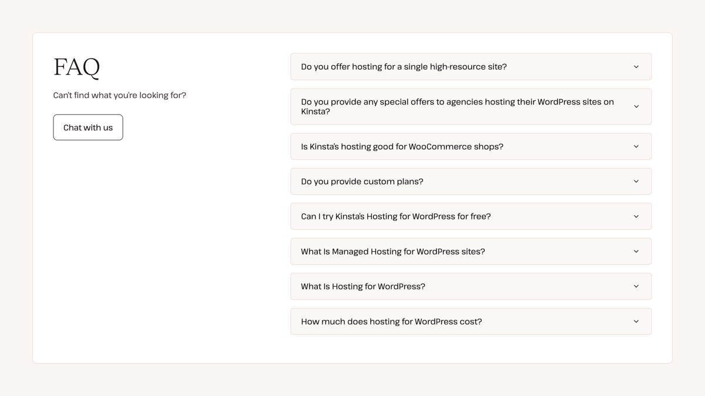Expand the WooCommerce shops question chevron

[x=636, y=146]
